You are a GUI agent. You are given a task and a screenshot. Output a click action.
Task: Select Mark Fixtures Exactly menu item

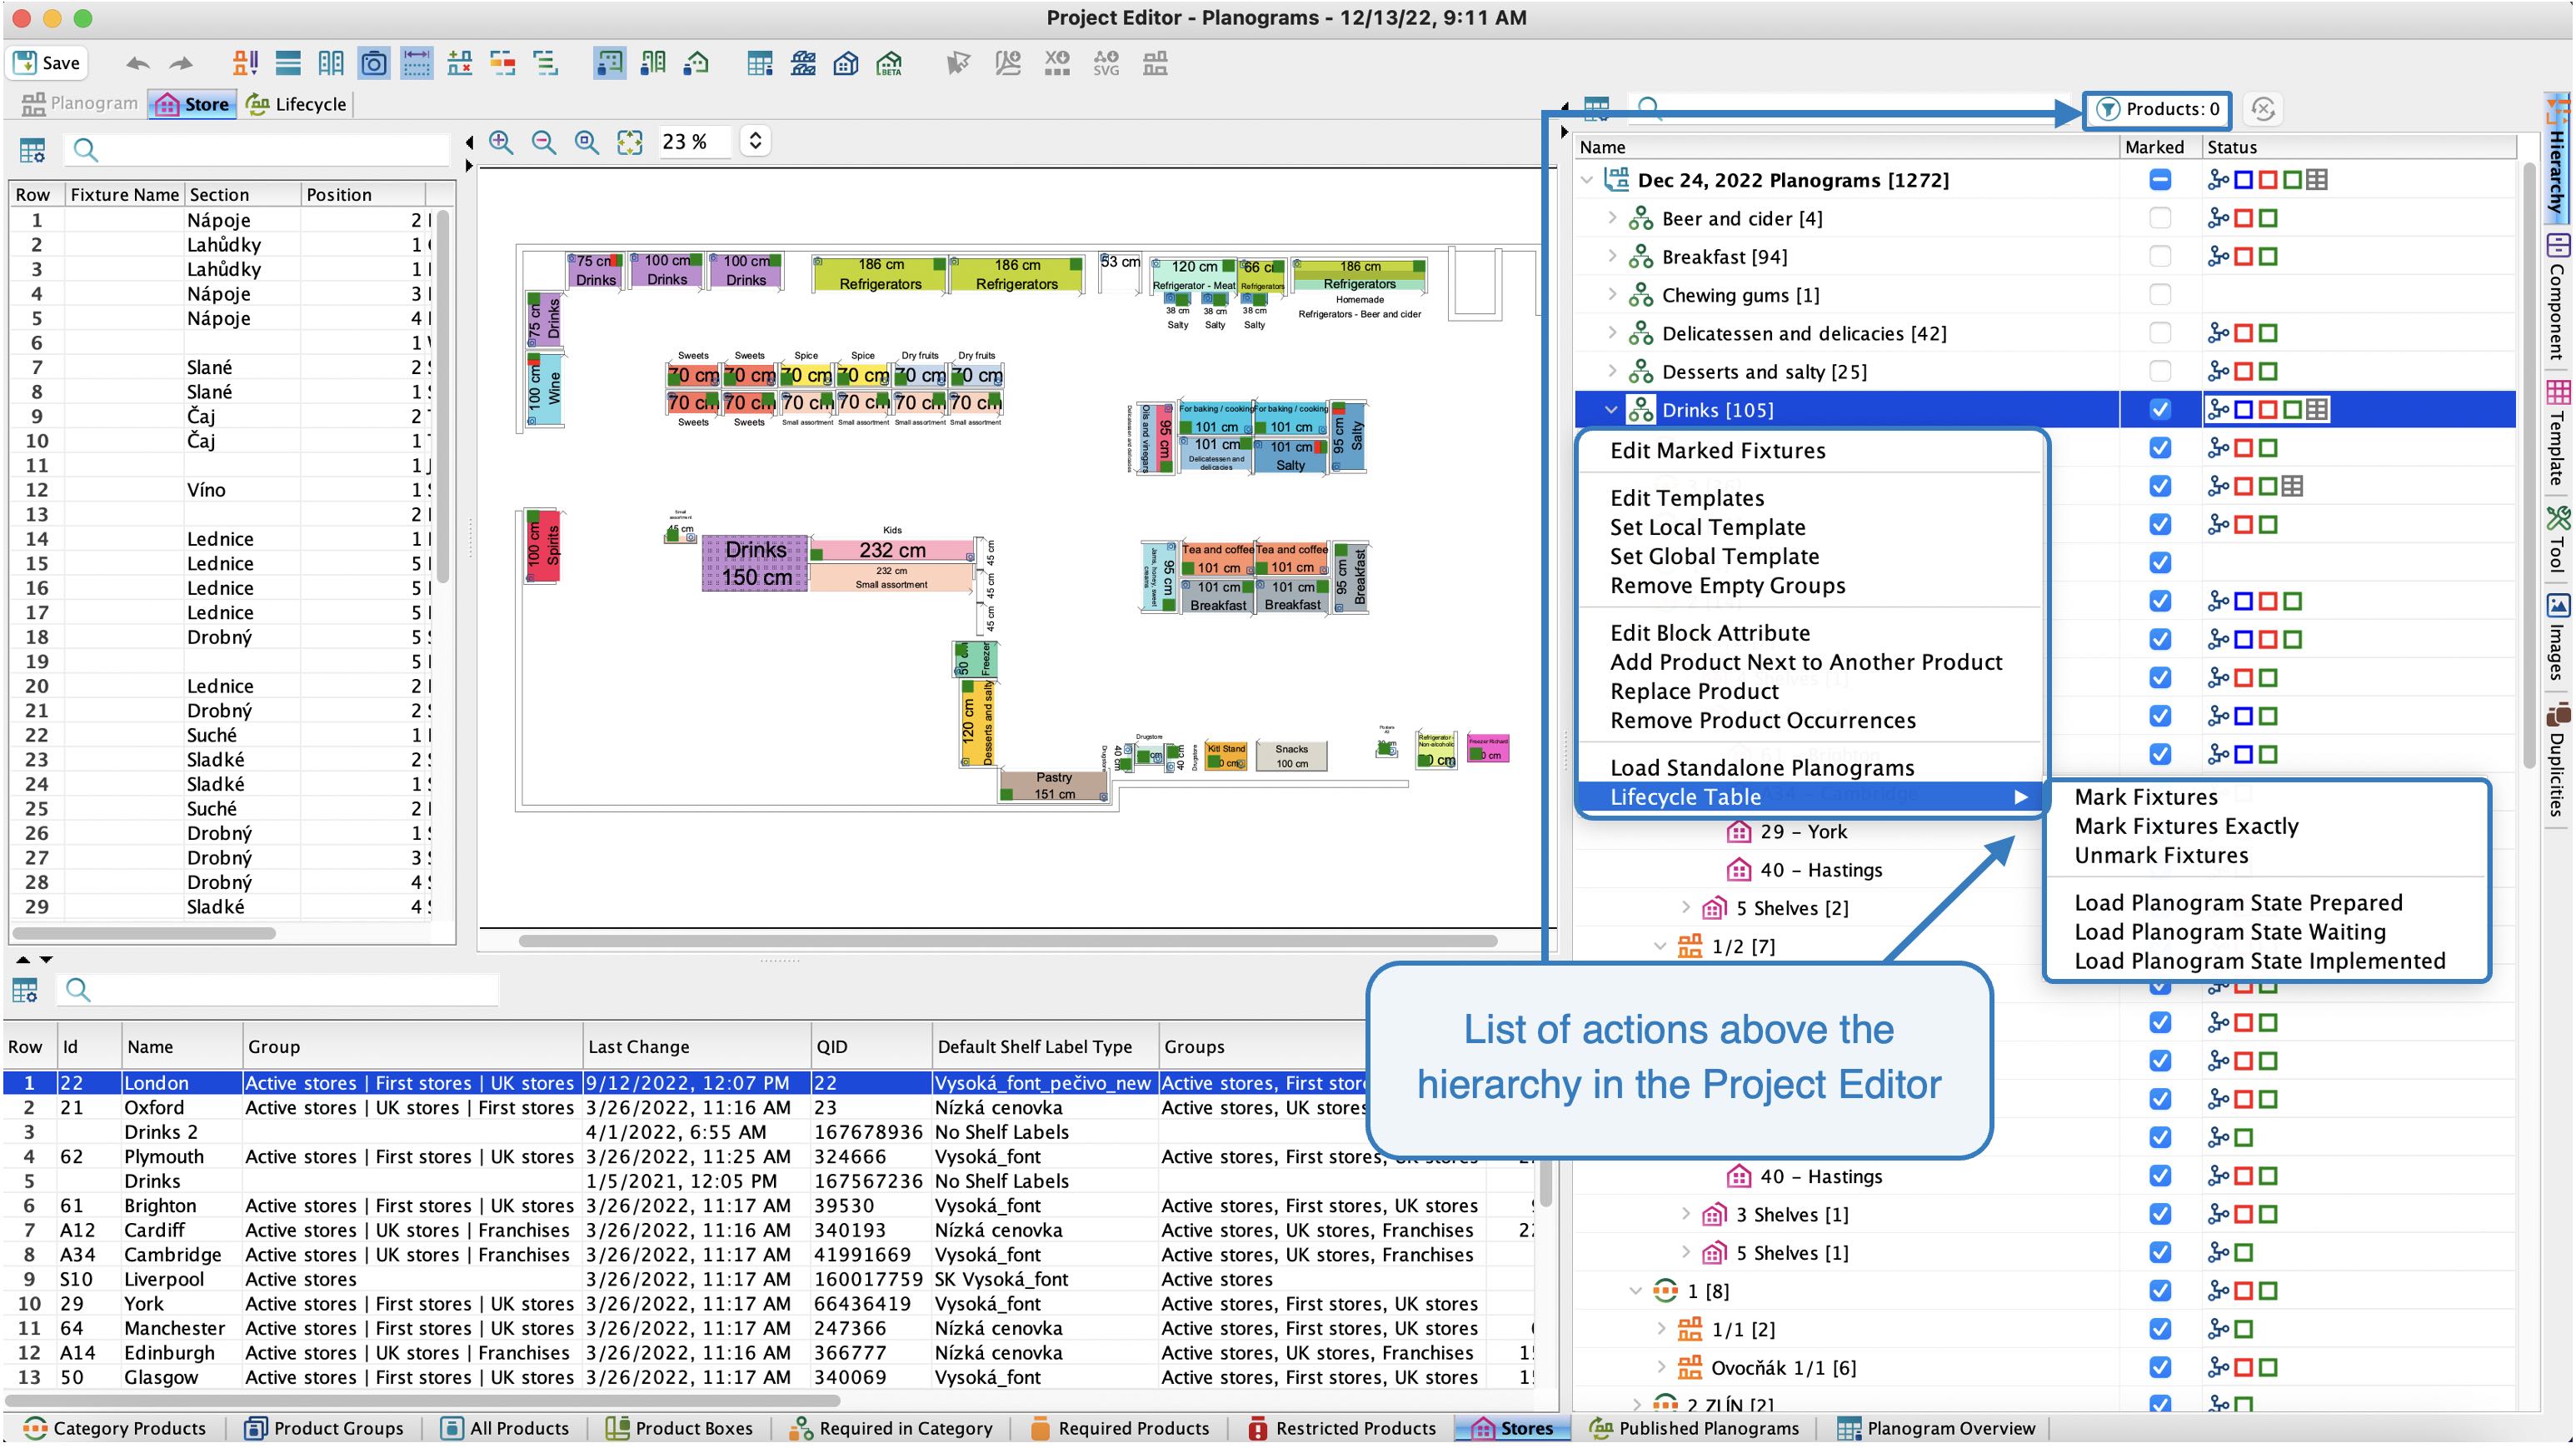(x=2186, y=826)
